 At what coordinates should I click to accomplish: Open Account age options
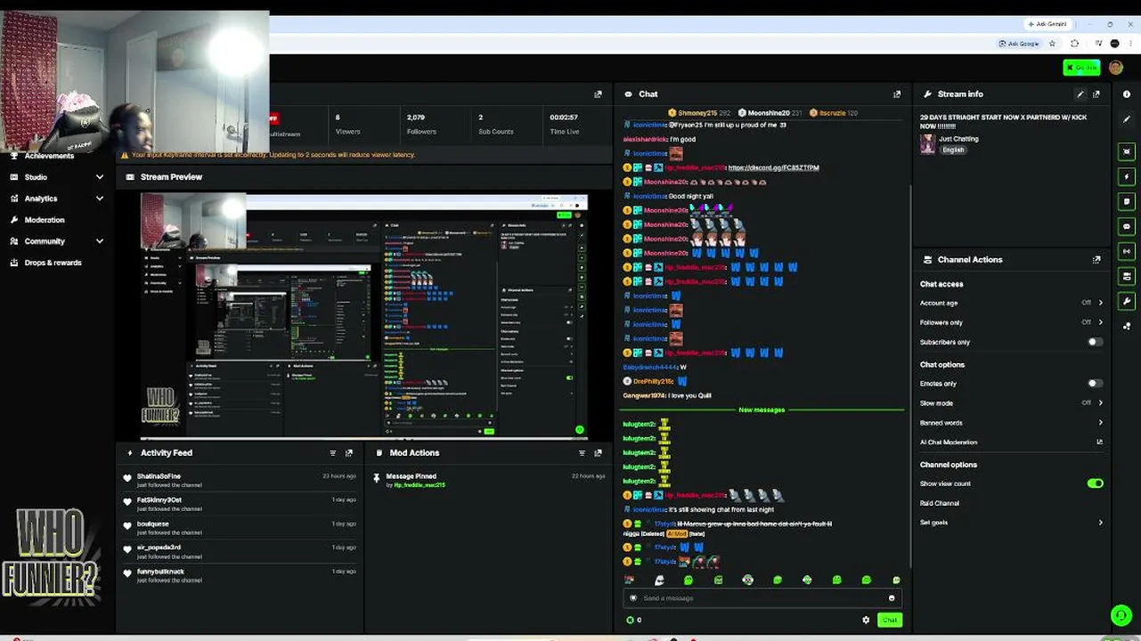(1012, 303)
